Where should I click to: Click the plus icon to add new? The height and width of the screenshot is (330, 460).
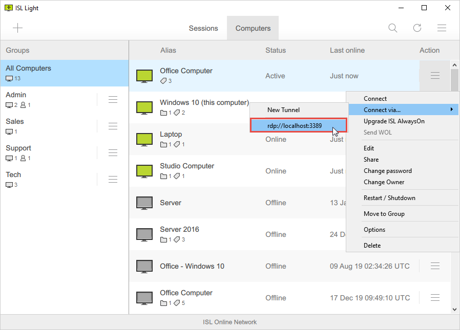[x=17, y=28]
